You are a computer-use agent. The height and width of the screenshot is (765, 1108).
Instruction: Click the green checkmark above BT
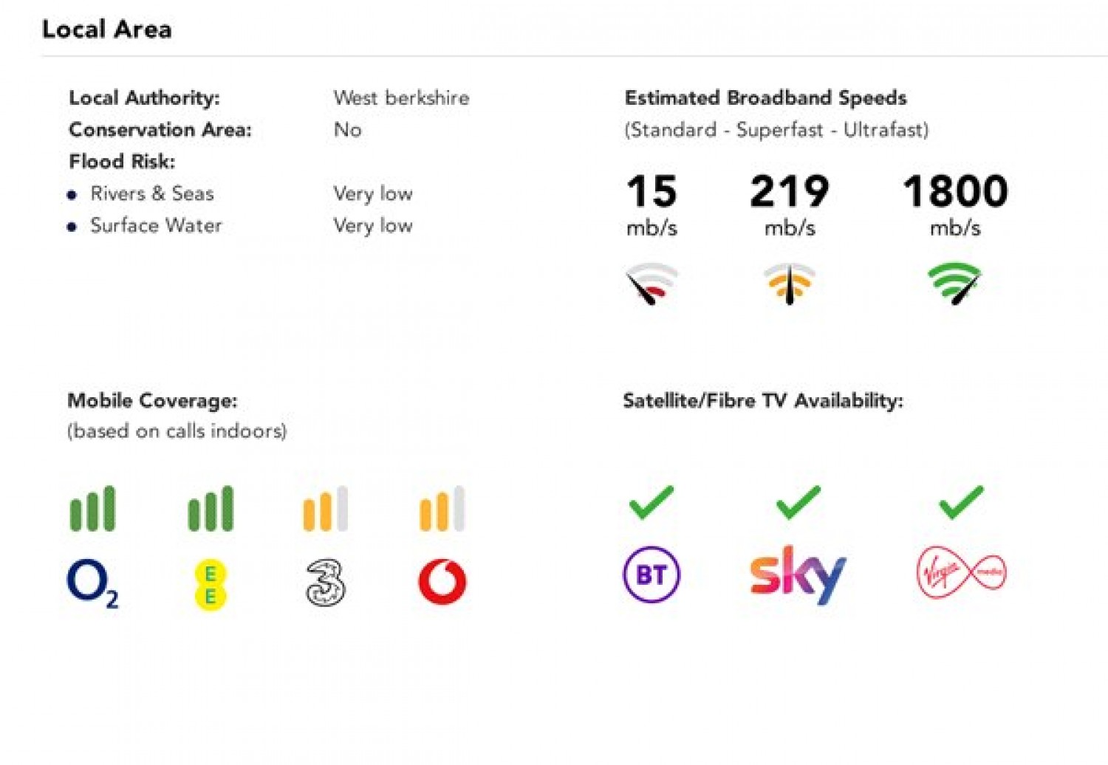click(x=652, y=502)
